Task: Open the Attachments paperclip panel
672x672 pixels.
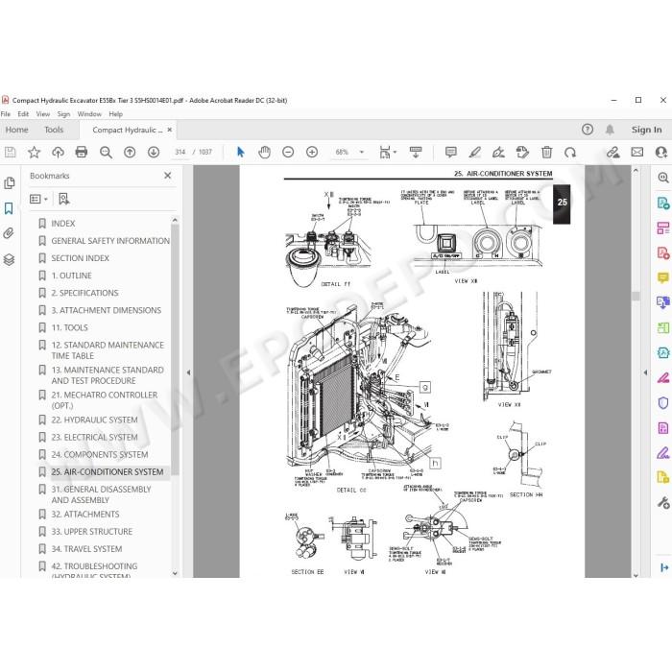Action: [x=9, y=233]
